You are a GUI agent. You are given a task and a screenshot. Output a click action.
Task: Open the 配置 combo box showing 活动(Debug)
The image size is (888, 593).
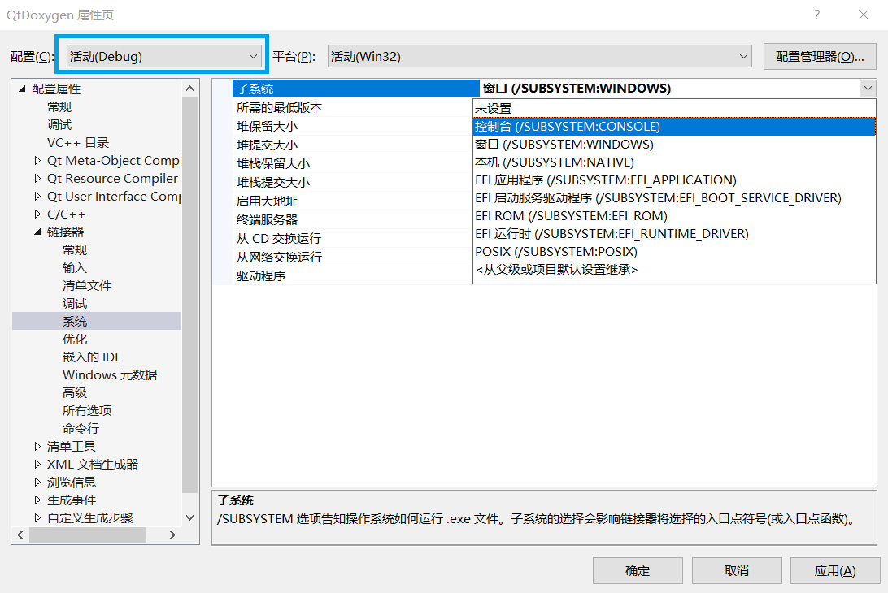(163, 55)
